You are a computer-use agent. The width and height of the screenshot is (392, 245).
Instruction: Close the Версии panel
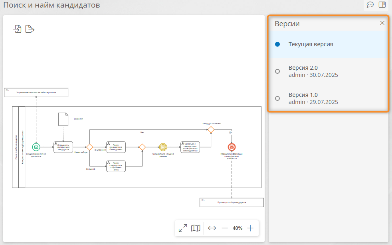pyautogui.click(x=382, y=23)
